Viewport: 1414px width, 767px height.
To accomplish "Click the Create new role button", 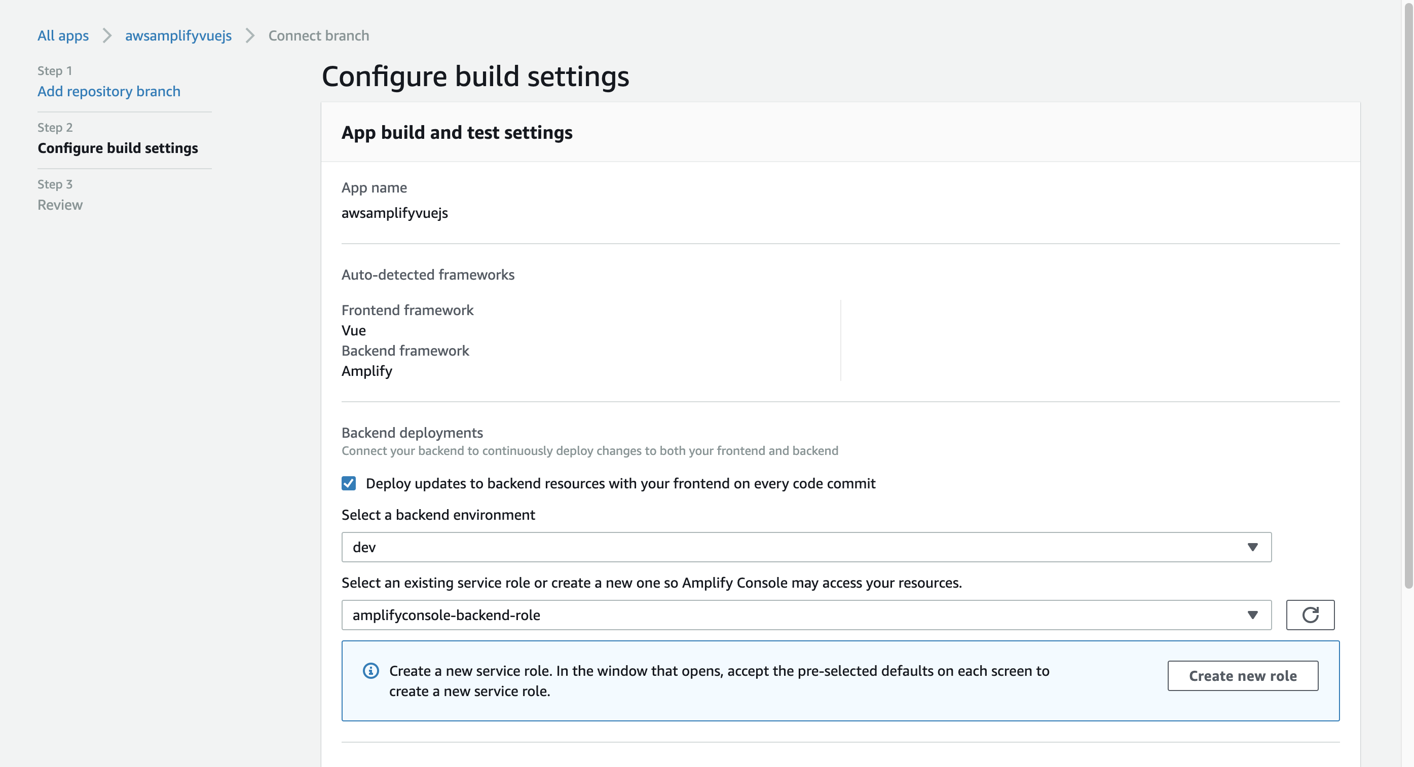I will [1242, 675].
